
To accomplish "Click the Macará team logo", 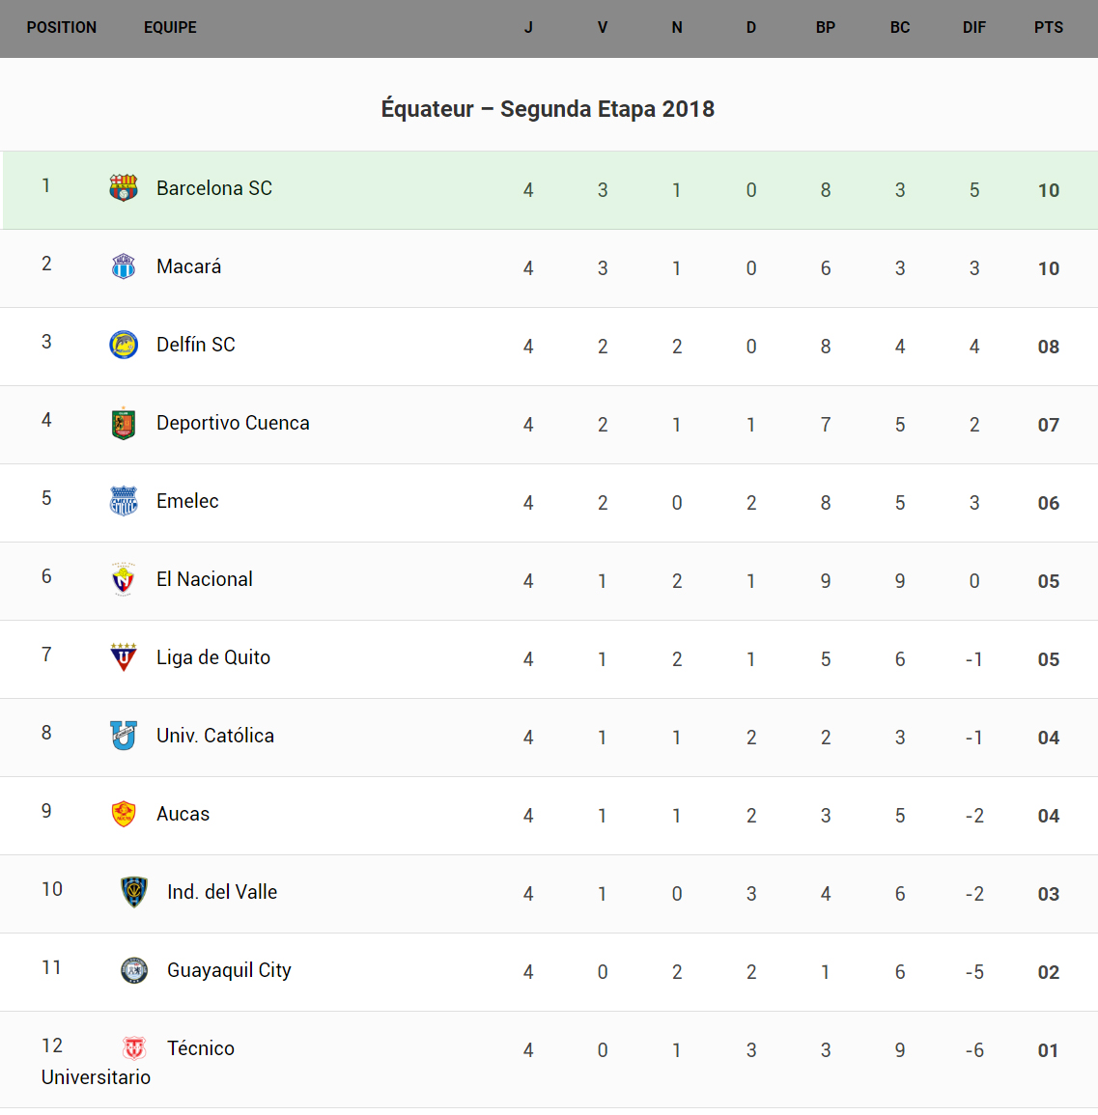I will click(124, 266).
